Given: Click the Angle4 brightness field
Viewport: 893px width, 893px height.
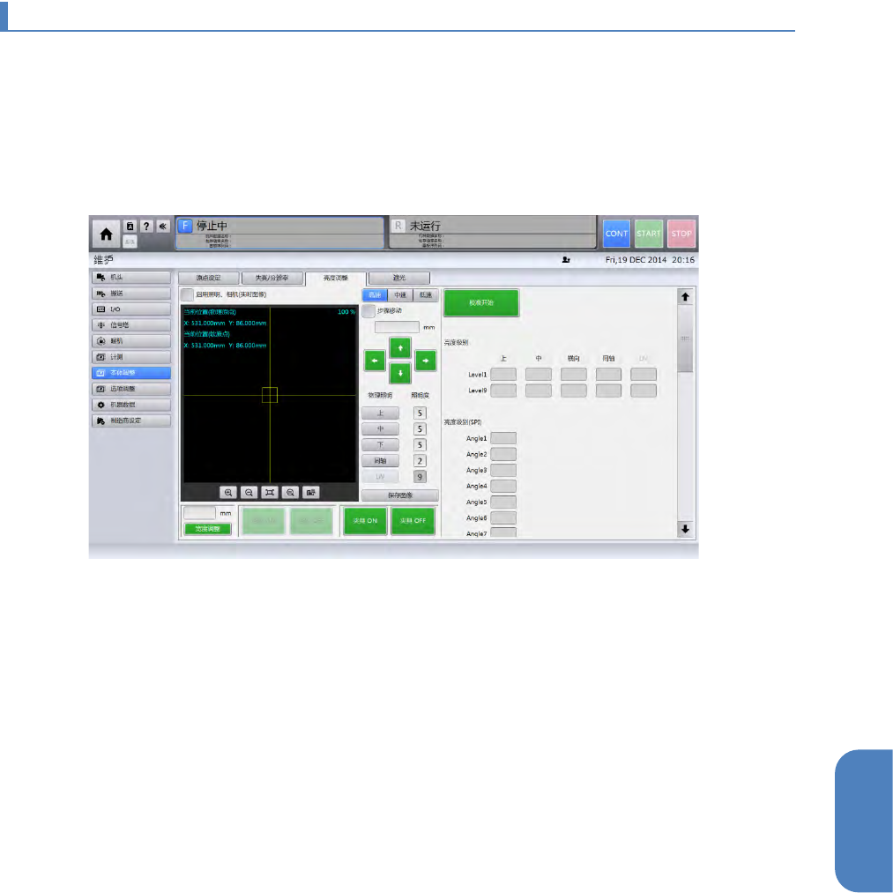Looking at the screenshot, I should (503, 486).
